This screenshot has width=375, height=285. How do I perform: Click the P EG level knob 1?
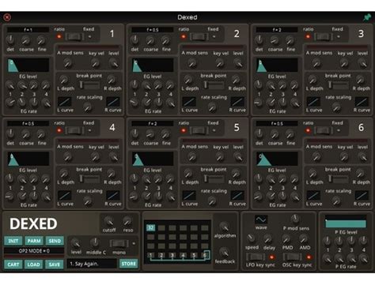coord(327,240)
